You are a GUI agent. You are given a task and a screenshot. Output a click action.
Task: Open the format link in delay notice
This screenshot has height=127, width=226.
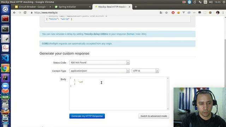131,34
